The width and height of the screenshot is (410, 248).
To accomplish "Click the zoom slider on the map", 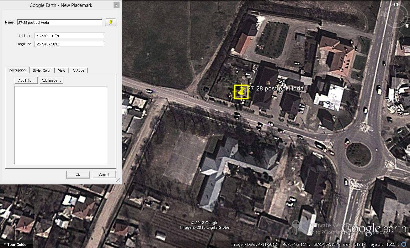I will click(x=396, y=85).
